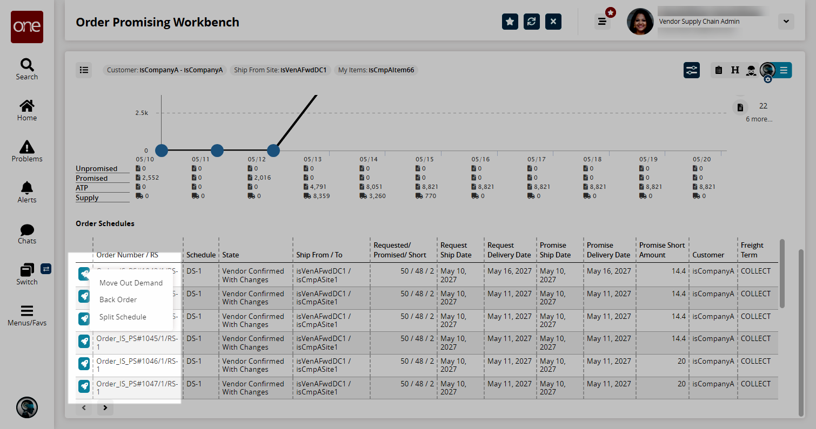Select the chart data point at 05/10
The width and height of the screenshot is (816, 429).
(x=161, y=151)
